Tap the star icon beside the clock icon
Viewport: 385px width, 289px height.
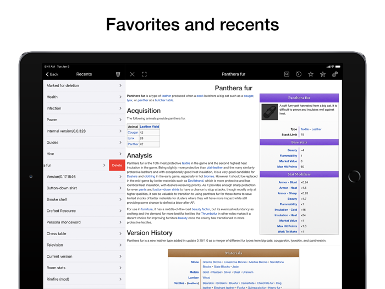pos(311,74)
